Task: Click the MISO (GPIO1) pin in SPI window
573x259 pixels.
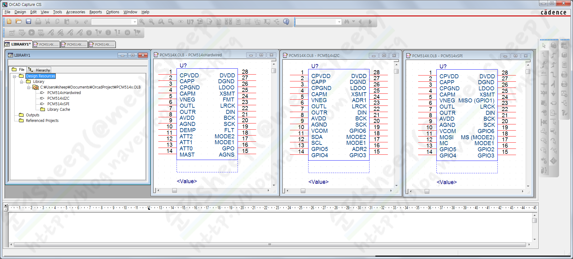Action: pos(476,101)
